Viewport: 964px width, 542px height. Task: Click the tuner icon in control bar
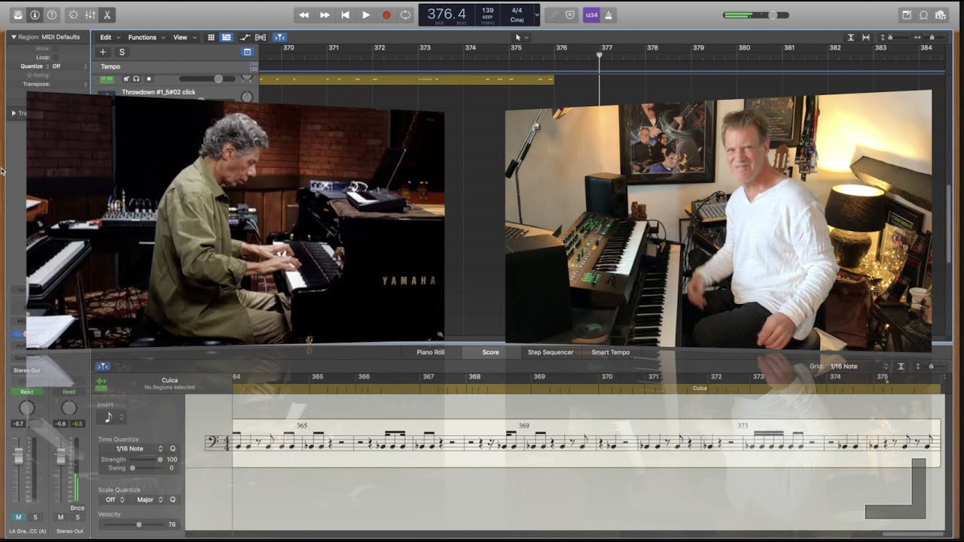point(554,14)
